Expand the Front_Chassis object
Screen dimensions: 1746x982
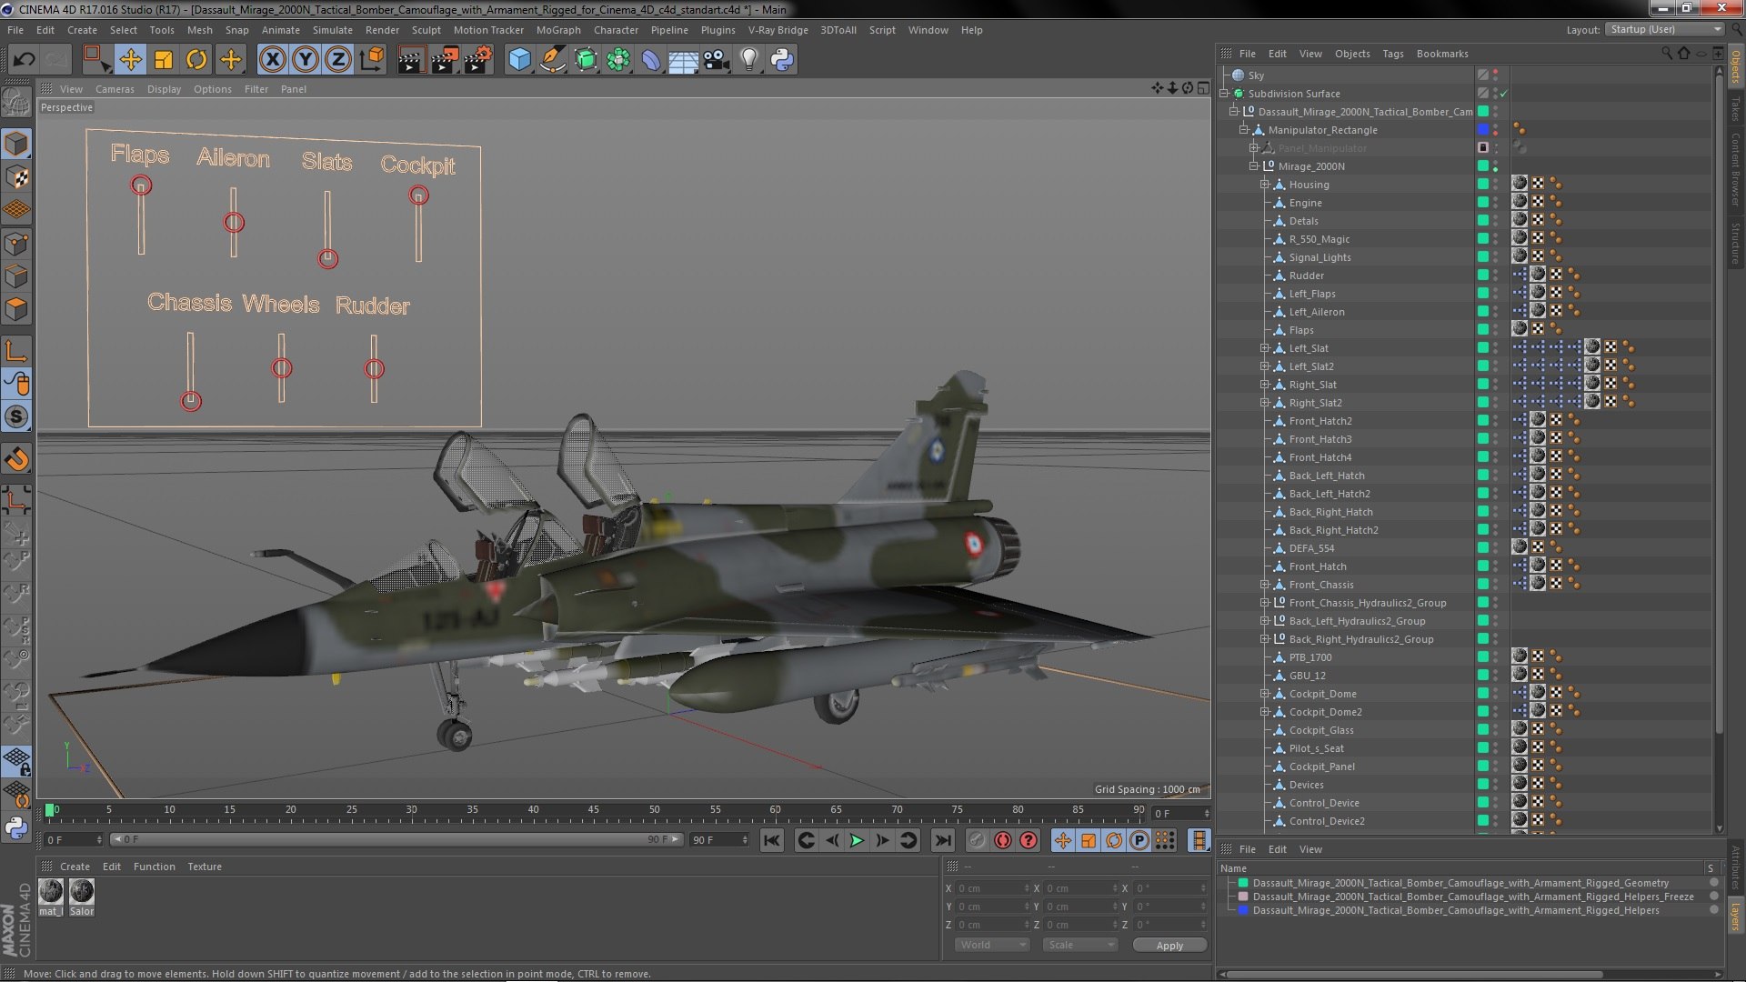point(1264,585)
